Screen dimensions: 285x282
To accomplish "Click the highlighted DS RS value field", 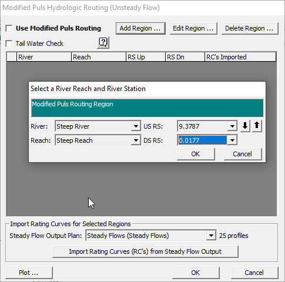I will pyautogui.click(x=203, y=140).
